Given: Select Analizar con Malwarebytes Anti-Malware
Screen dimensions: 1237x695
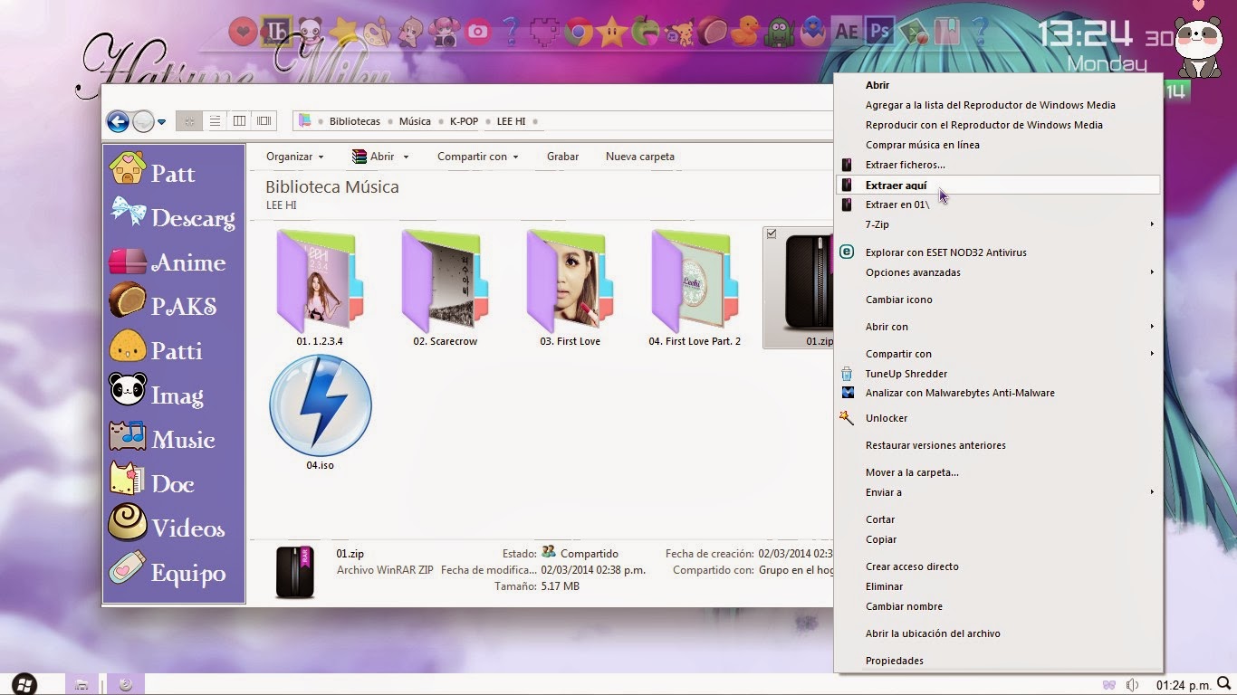Looking at the screenshot, I should coord(998,393).
